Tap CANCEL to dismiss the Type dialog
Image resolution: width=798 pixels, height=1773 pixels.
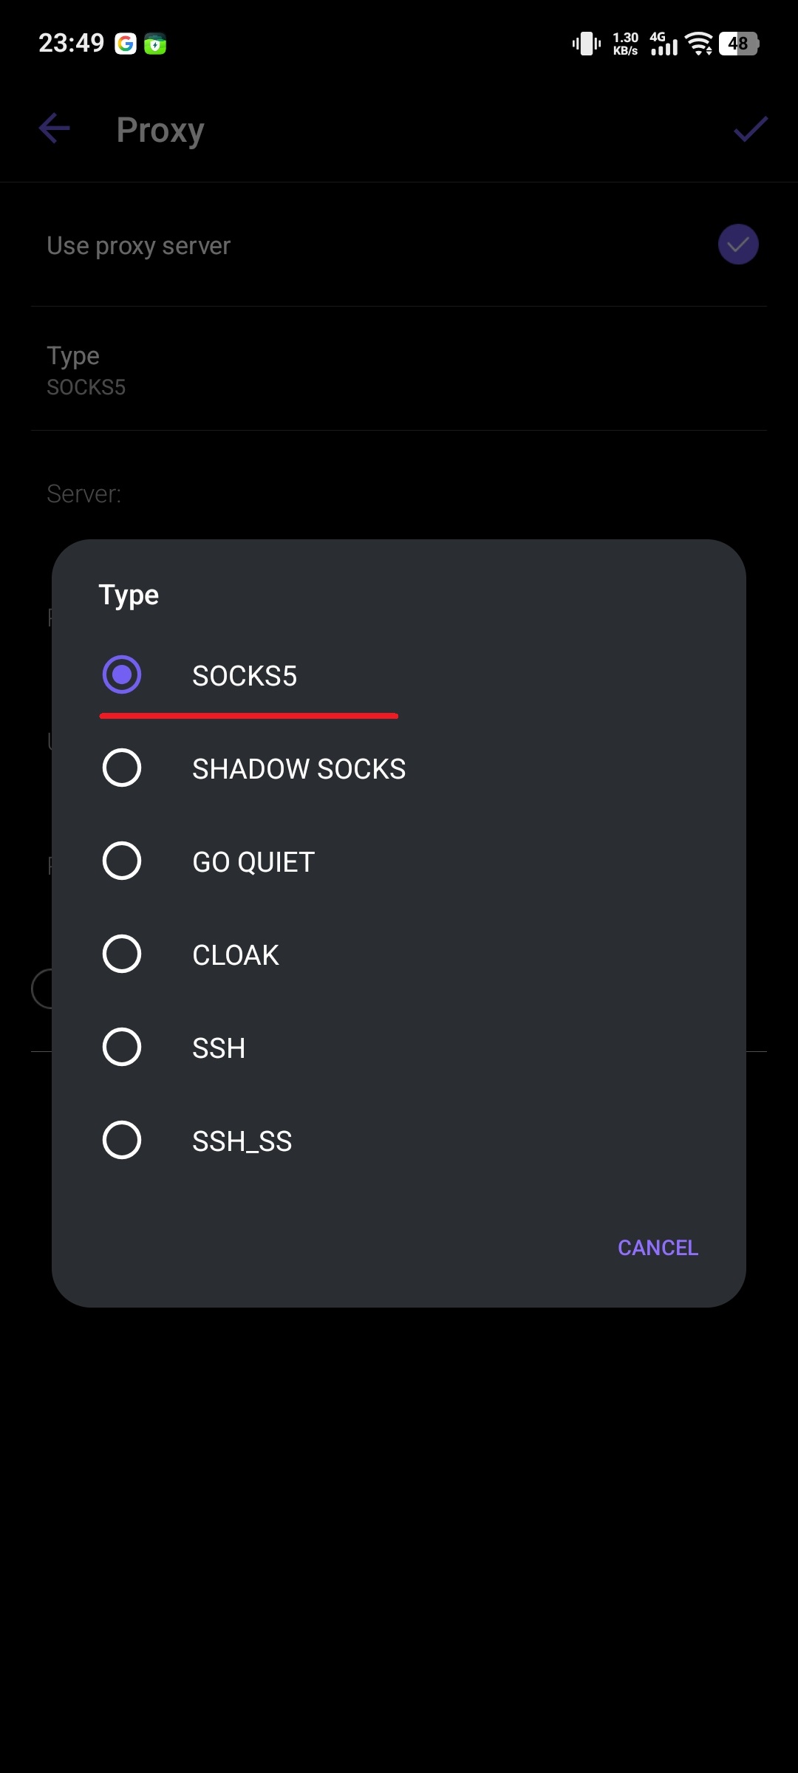(657, 1247)
